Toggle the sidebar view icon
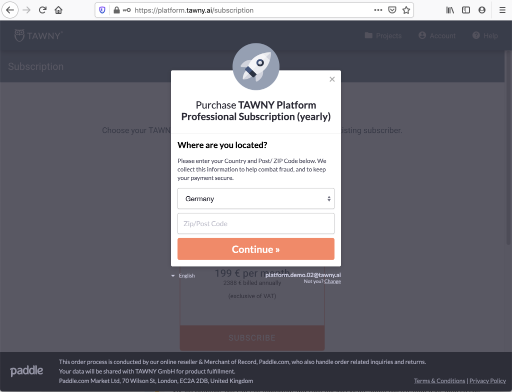Viewport: 512px width, 392px height. pos(466,10)
